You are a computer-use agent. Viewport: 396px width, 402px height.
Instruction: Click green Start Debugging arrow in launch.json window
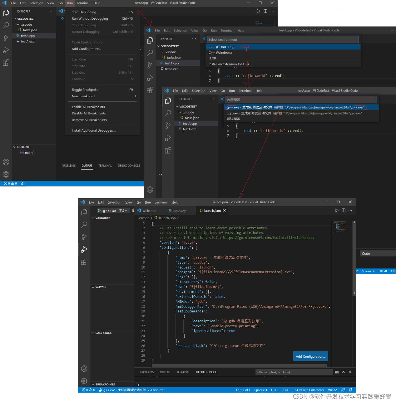click(x=99, y=211)
